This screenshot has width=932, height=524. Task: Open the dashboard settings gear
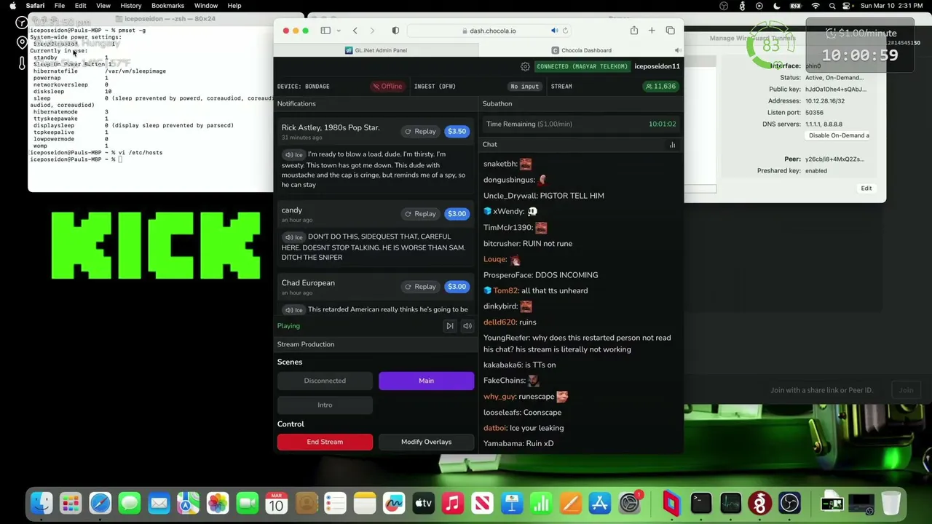pos(525,66)
